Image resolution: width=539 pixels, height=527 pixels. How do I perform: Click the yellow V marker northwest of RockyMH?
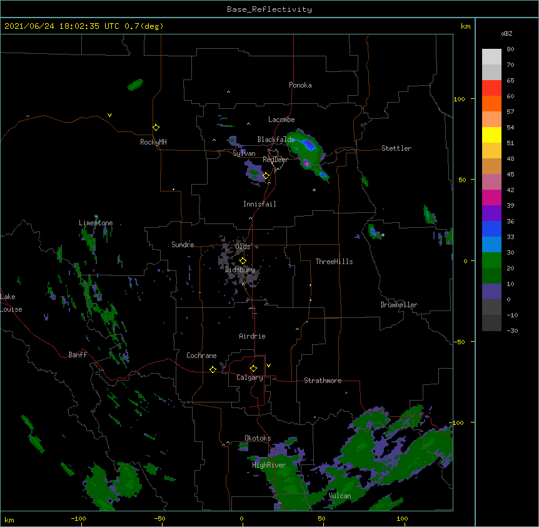(x=109, y=115)
